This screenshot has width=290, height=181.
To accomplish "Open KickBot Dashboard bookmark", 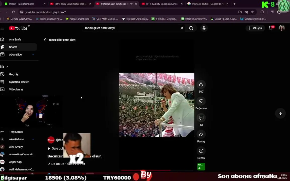I will [77, 19].
